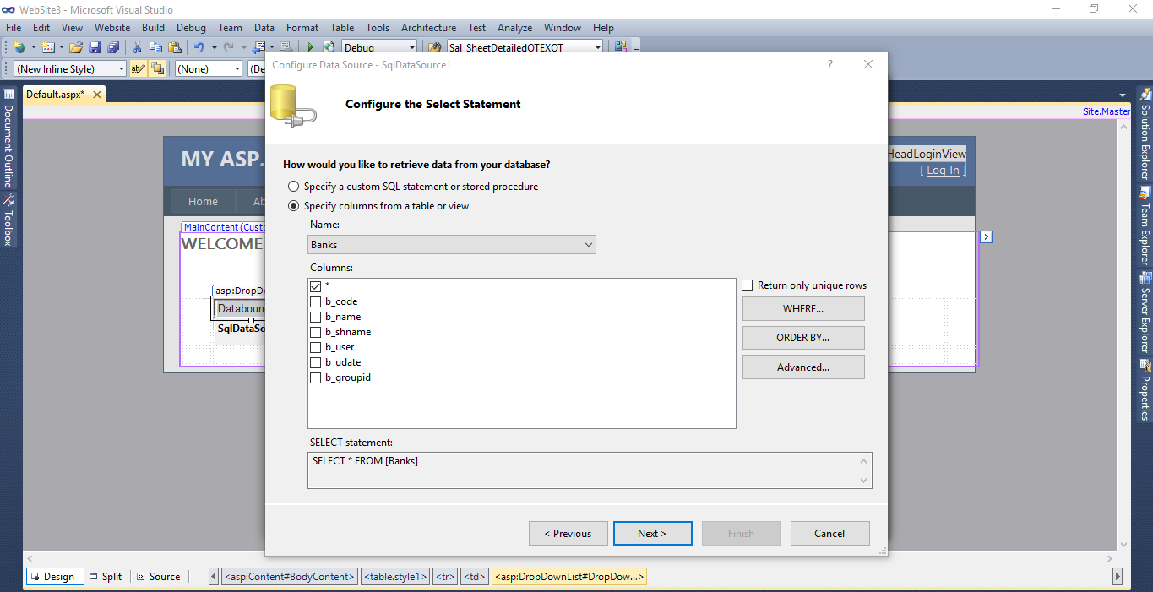Open the Debug configuration dropdown
This screenshot has width=1153, height=592.
pos(413,46)
